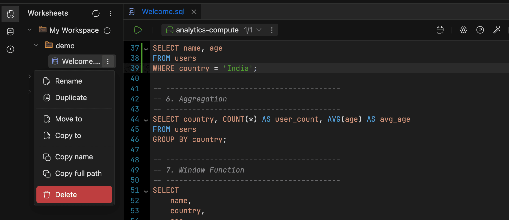Click the magic wand format icon
Screen dimensions: 509x220
click(497, 30)
